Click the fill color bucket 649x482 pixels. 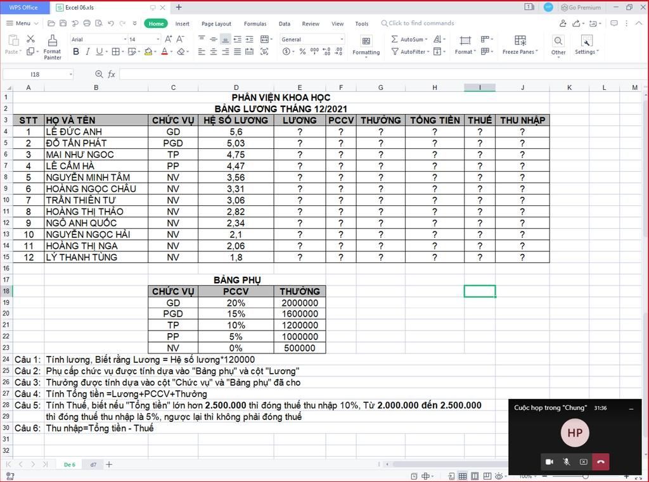pos(148,51)
